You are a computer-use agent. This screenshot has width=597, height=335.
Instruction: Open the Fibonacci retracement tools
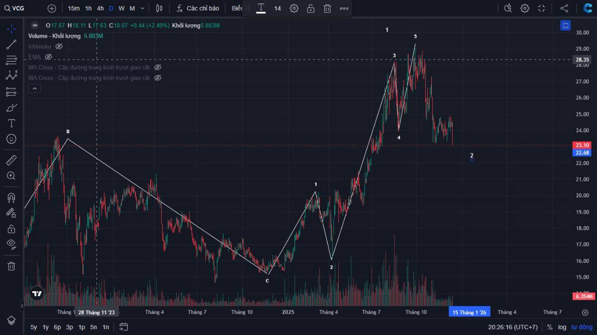pyautogui.click(x=11, y=61)
